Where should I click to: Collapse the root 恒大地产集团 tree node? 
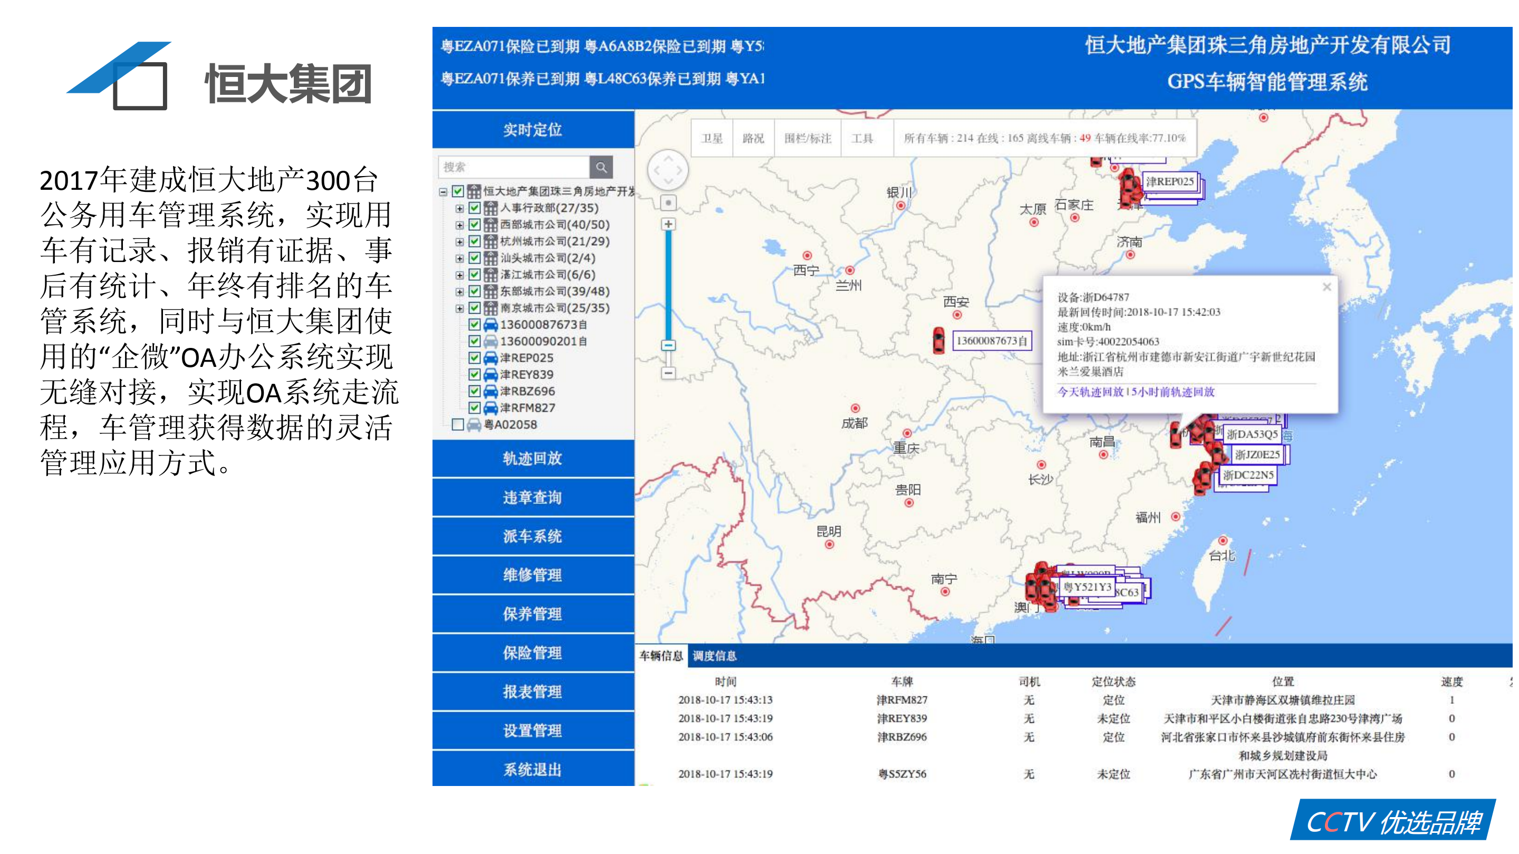pos(443,191)
